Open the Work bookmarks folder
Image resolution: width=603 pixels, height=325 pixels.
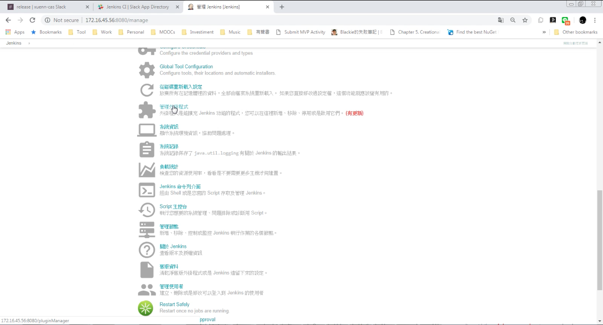(102, 32)
